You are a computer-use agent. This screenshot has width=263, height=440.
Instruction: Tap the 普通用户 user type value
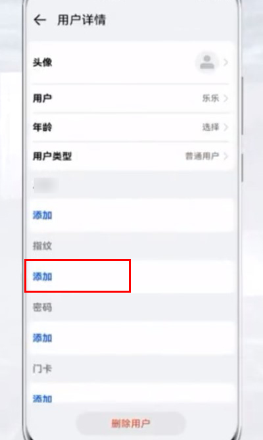pos(202,156)
